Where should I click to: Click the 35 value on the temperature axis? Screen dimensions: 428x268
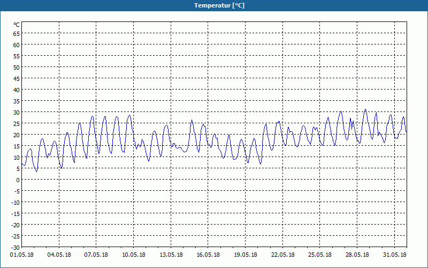pyautogui.click(x=17, y=101)
